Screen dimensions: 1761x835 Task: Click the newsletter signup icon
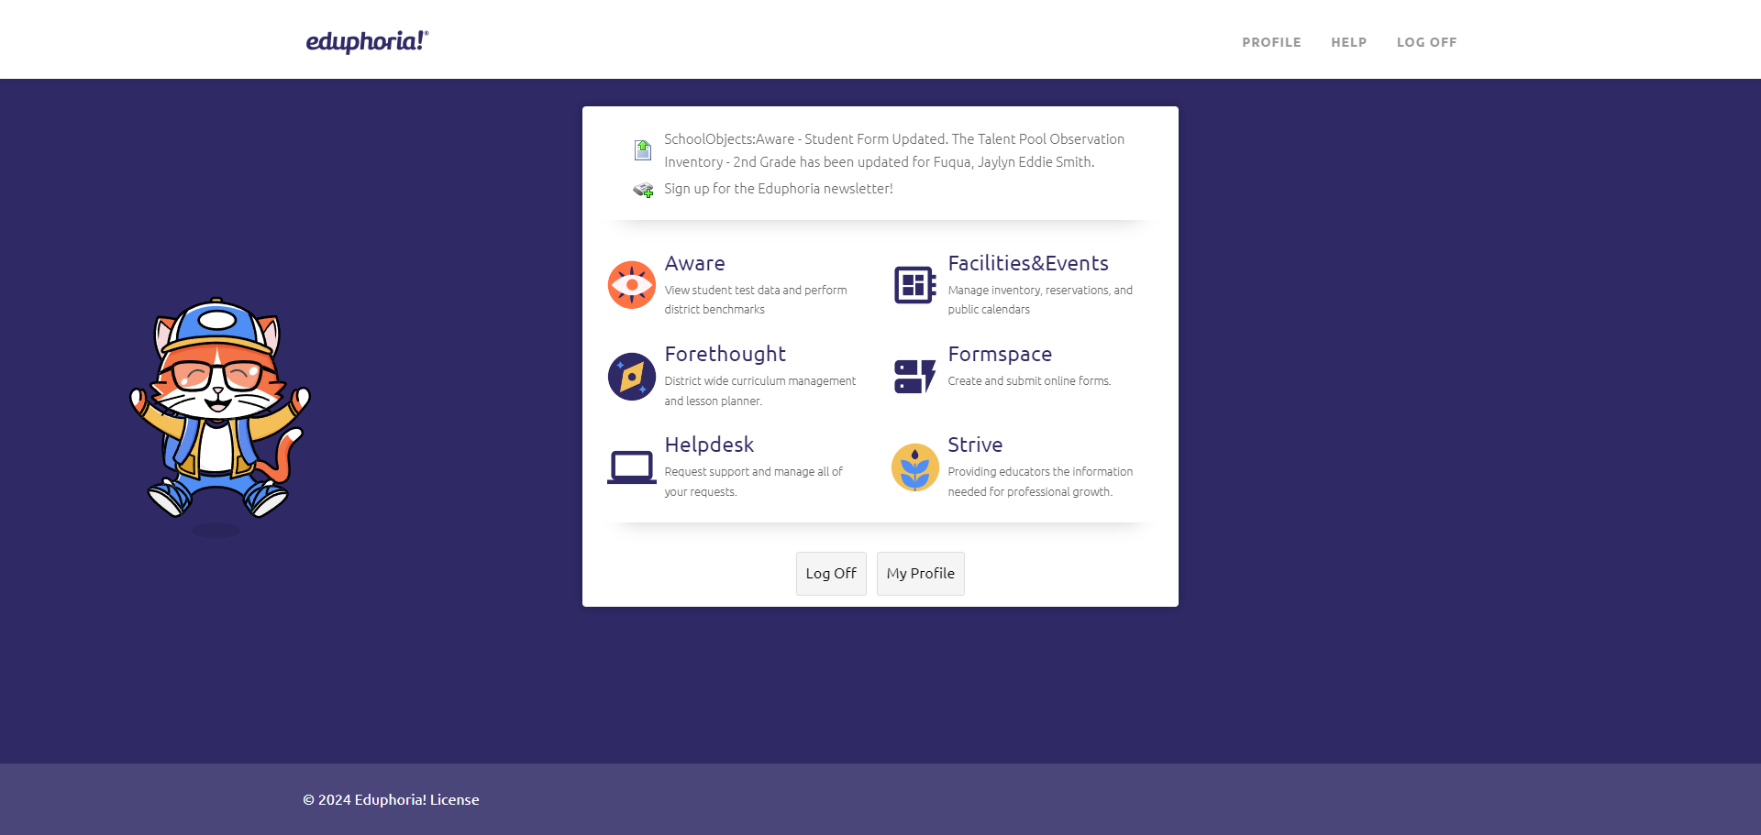643,190
